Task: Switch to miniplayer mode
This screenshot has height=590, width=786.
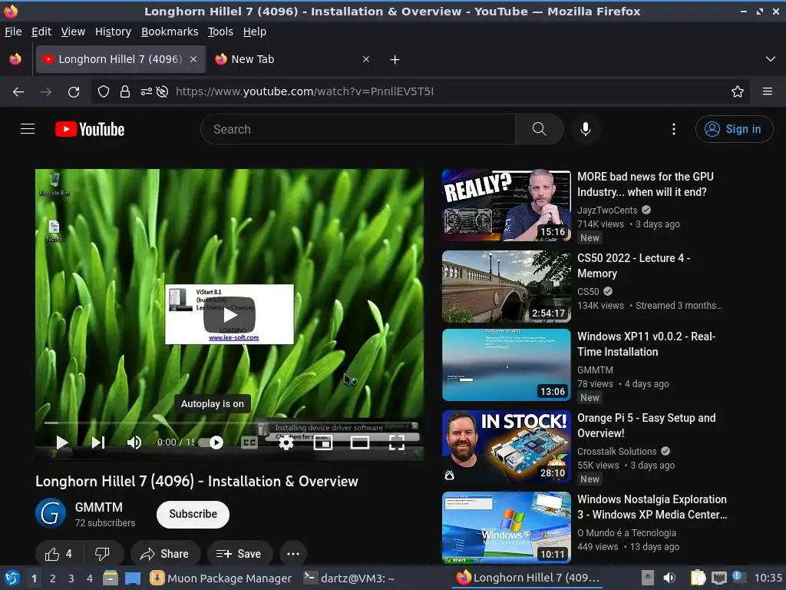Action: click(x=323, y=442)
